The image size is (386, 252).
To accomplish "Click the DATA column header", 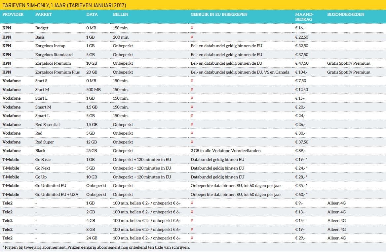I will (92, 14).
